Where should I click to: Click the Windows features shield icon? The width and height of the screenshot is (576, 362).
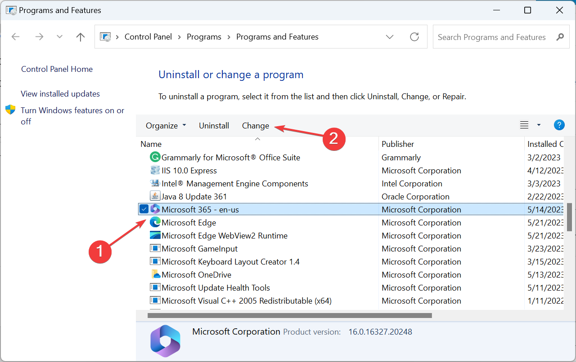coord(10,110)
